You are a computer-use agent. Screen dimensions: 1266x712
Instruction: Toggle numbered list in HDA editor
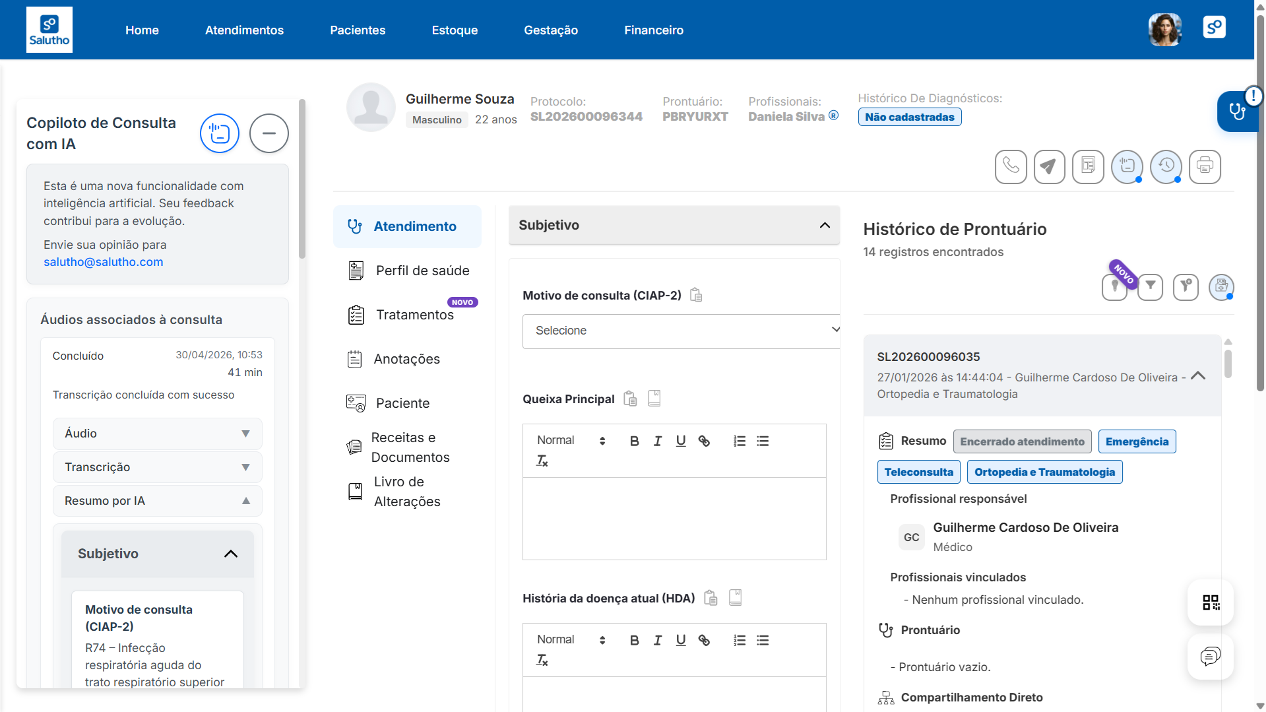click(740, 640)
